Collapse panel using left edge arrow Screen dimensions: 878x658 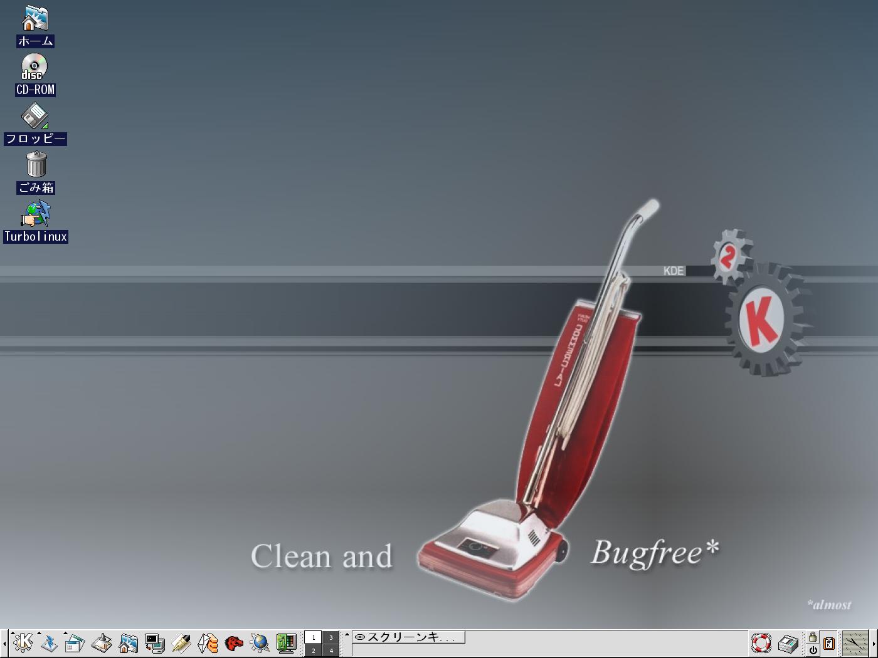pyautogui.click(x=4, y=644)
